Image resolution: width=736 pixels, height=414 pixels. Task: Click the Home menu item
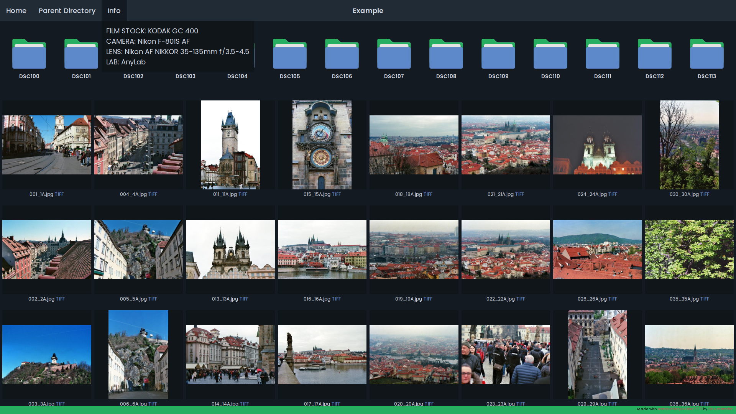coord(16,11)
